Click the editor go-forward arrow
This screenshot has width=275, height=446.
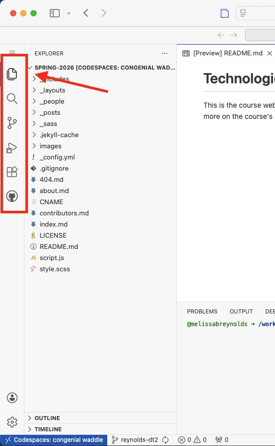point(234,35)
